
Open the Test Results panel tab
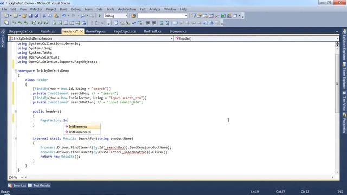(40, 185)
